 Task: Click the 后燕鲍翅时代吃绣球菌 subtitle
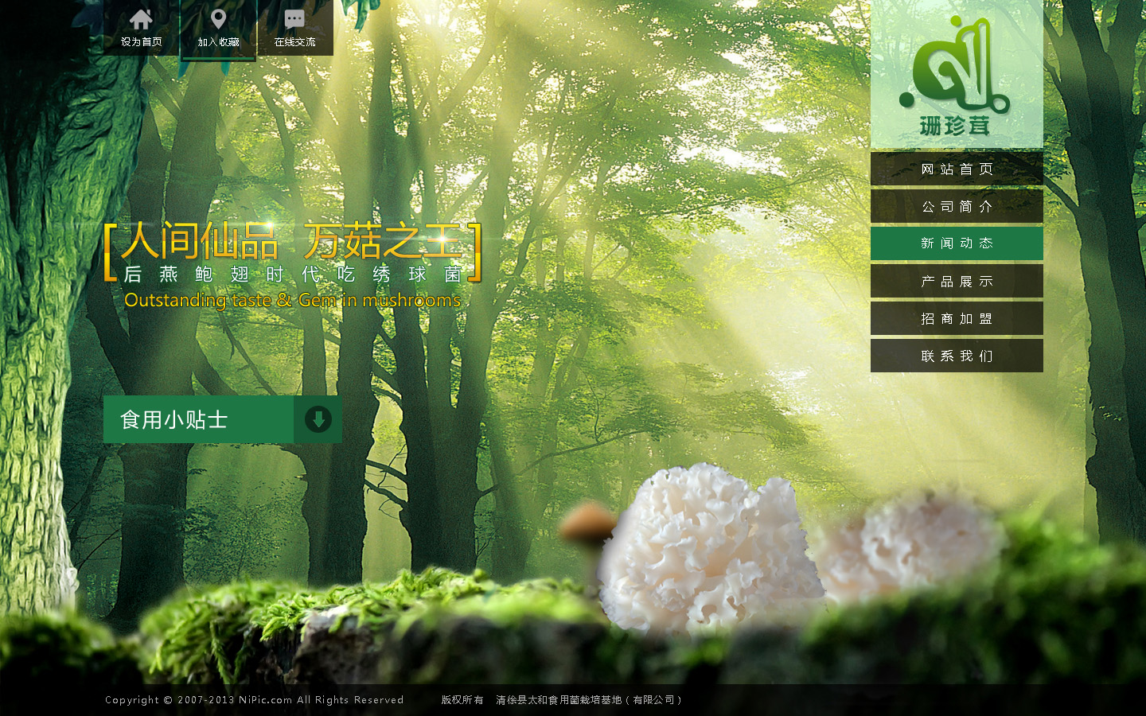click(293, 274)
